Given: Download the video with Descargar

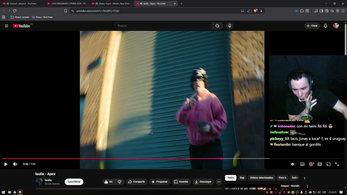Looking at the screenshot, I should [x=203, y=182].
